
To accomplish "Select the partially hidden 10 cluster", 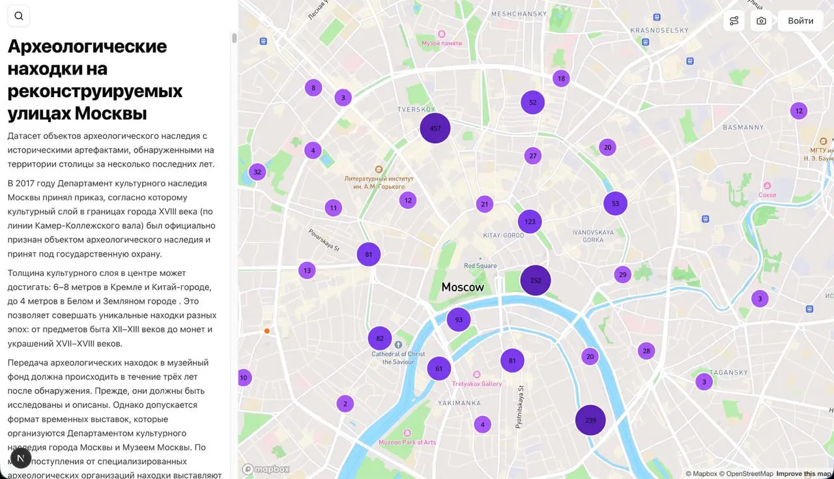I will tap(244, 377).
